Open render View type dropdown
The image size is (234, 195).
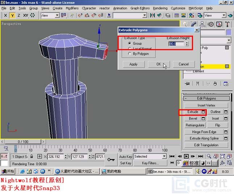click(224, 15)
